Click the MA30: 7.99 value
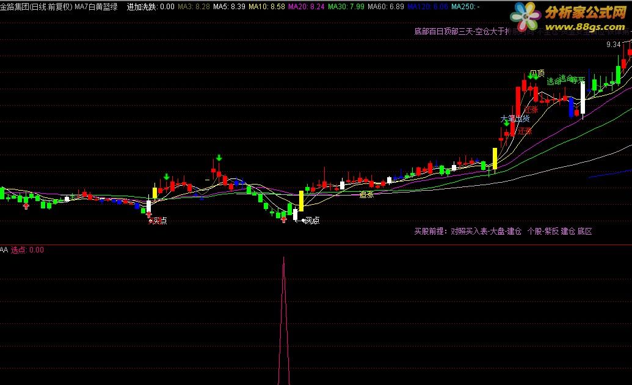 [x=346, y=7]
